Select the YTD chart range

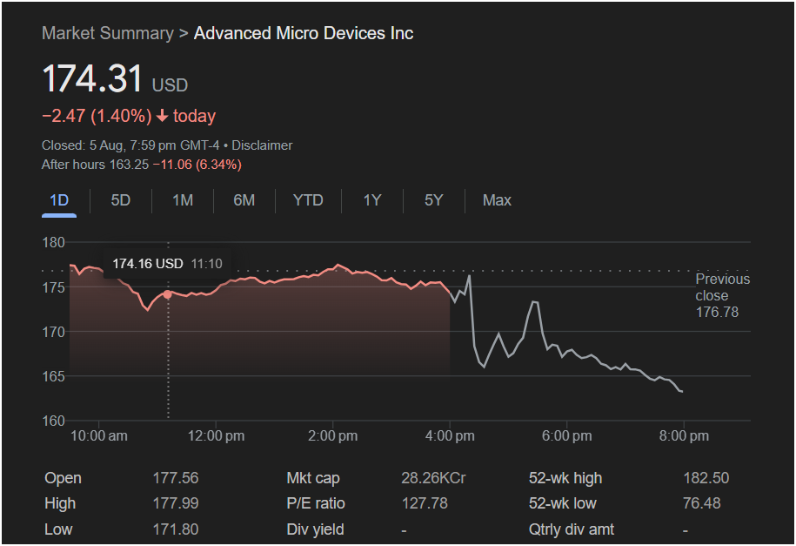(x=308, y=200)
